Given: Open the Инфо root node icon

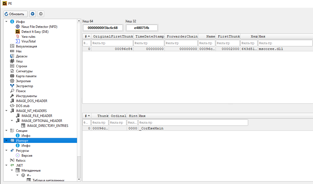Looking at the screenshot, I should point(12,22).
